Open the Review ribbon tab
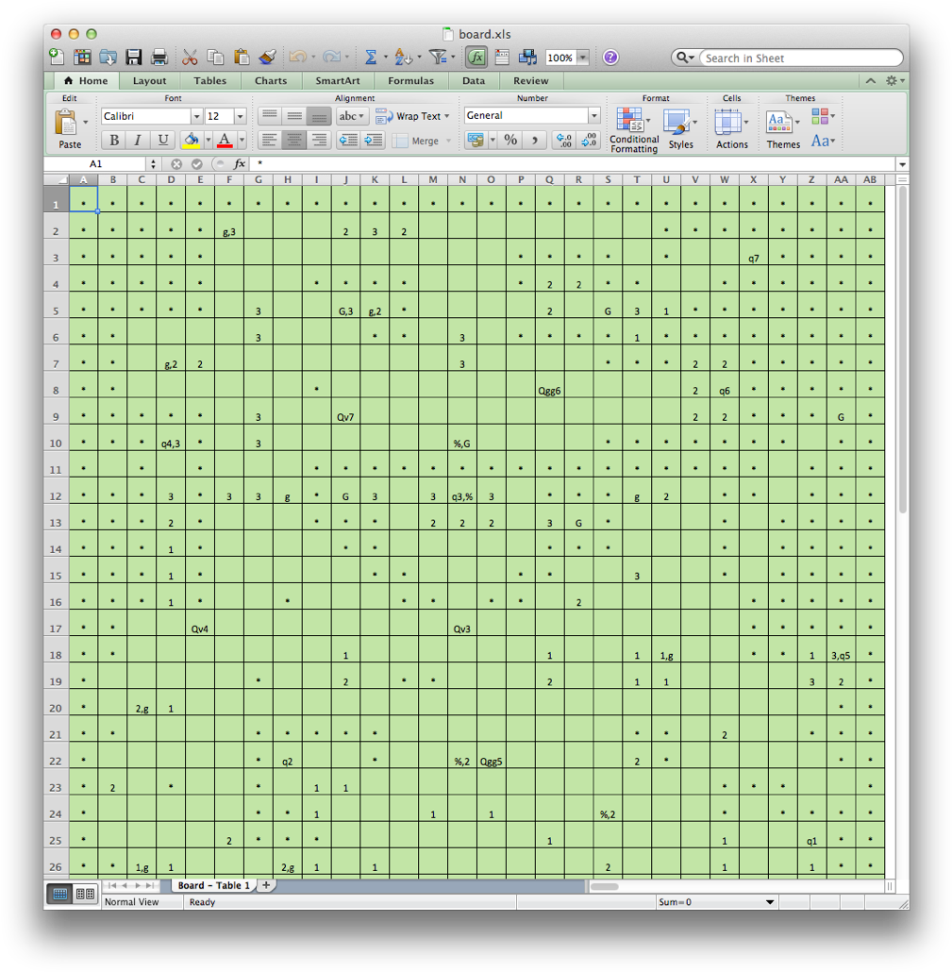This screenshot has width=952, height=972. (x=531, y=80)
